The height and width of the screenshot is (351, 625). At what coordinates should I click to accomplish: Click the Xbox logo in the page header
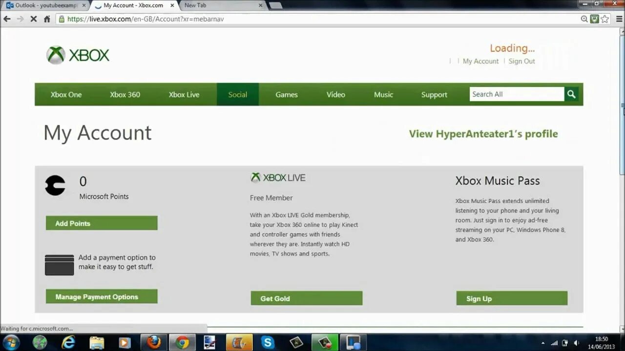78,55
